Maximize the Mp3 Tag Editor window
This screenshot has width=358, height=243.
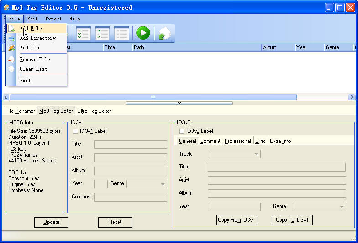(340, 8)
